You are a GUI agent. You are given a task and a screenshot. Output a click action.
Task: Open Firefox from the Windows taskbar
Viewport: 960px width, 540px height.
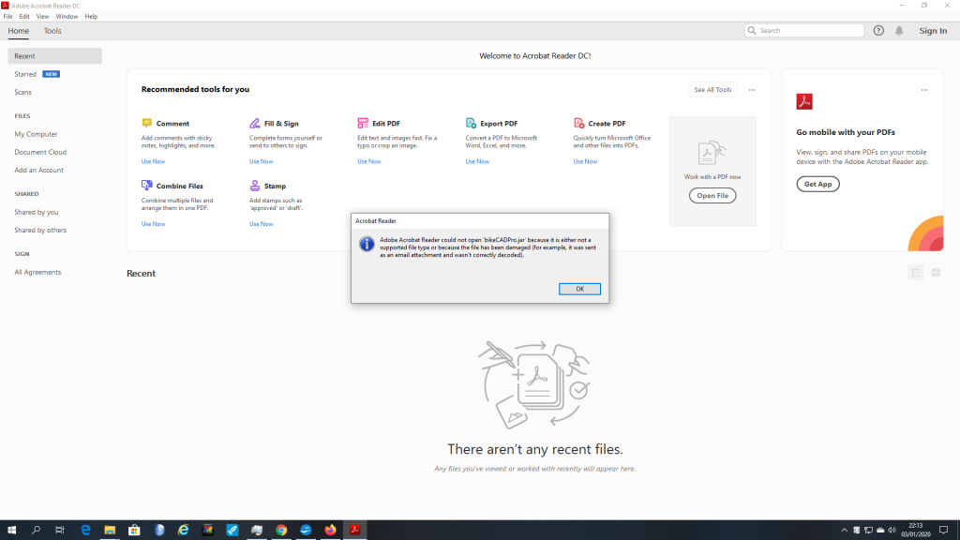(330, 531)
